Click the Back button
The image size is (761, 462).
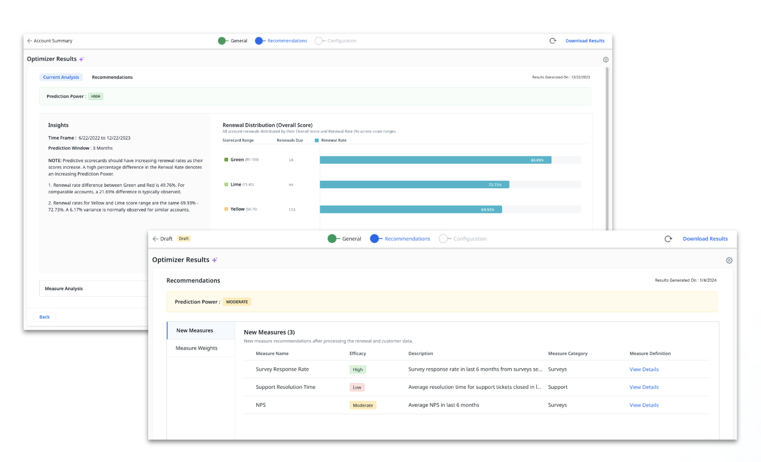[44, 317]
